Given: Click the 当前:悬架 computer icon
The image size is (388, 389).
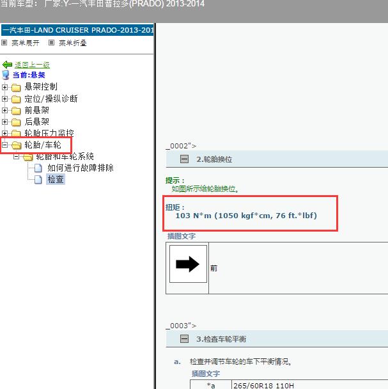Looking at the screenshot, I should (x=6, y=75).
